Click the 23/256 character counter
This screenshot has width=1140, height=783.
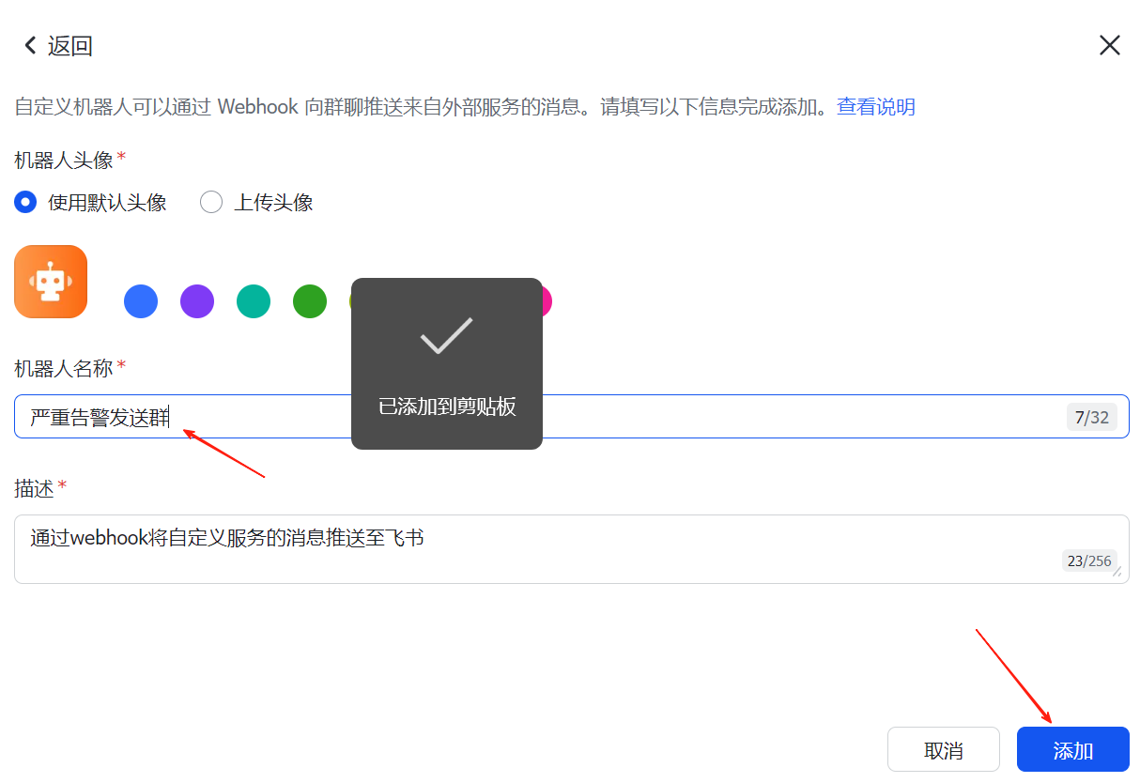[x=1089, y=560]
